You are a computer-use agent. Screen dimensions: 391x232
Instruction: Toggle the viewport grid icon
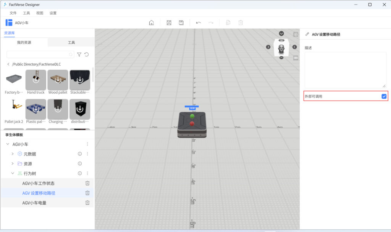[x=296, y=58]
